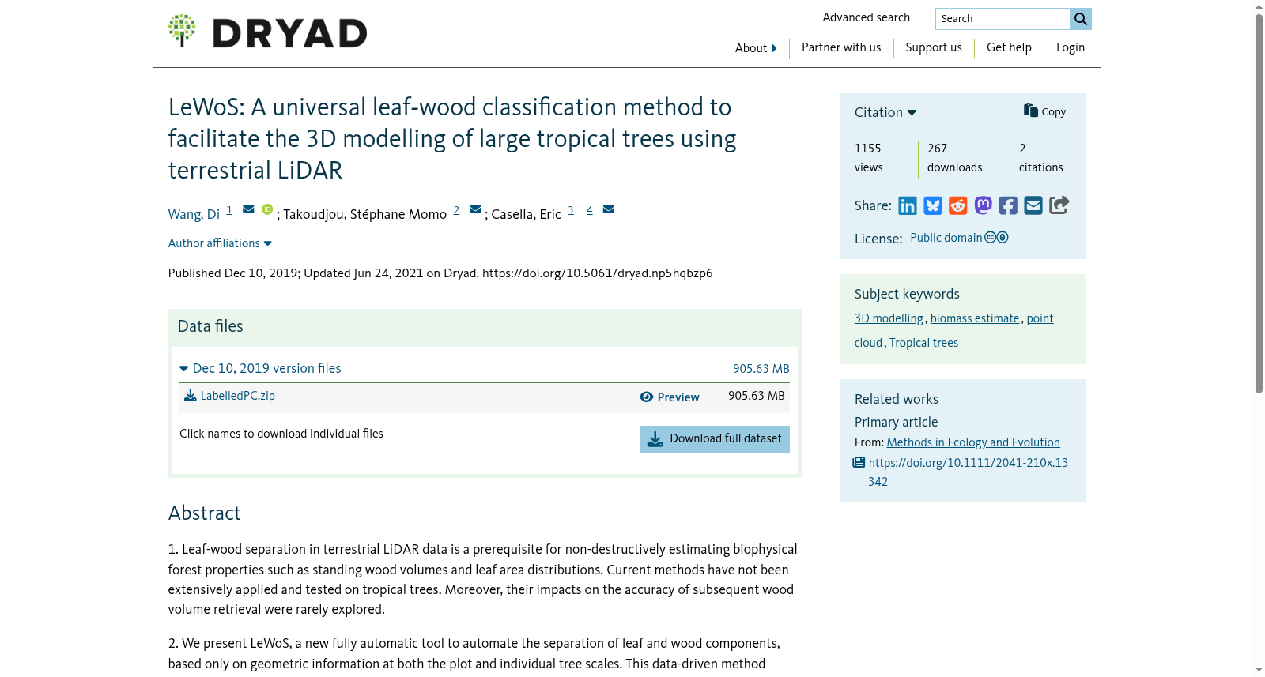1265x677 pixels.
Task: Share on Mastodon
Action: 984,205
